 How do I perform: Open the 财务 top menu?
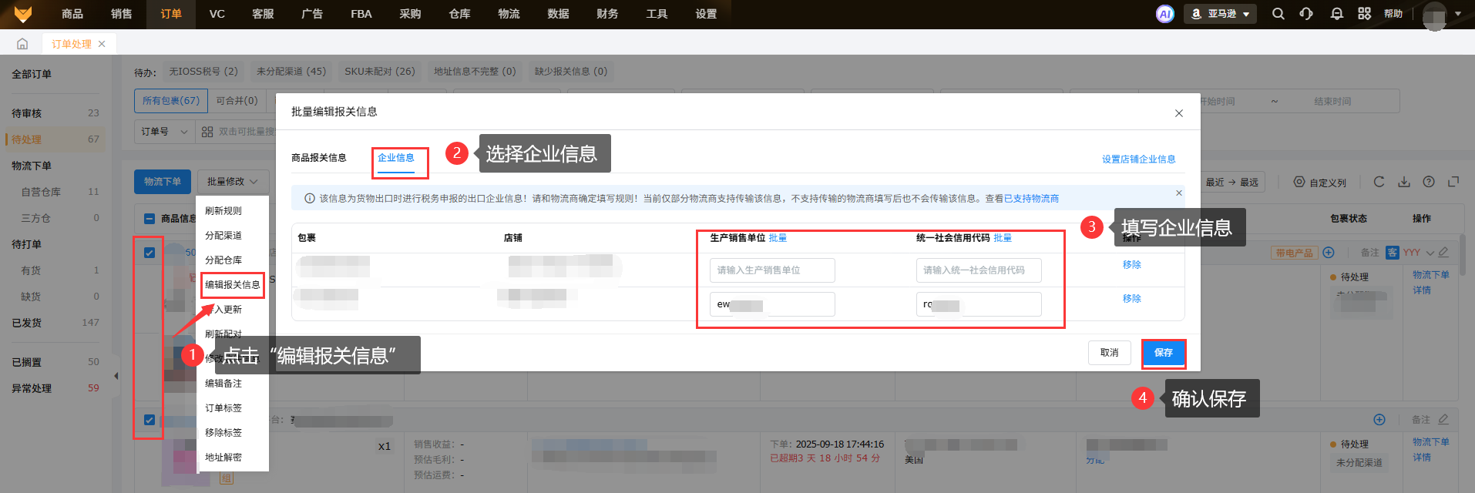pyautogui.click(x=607, y=14)
